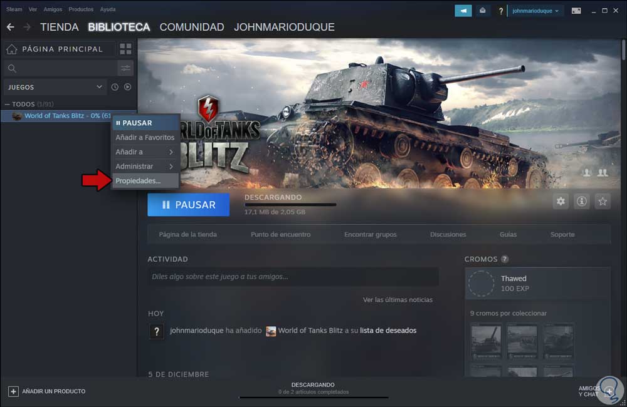This screenshot has height=407, width=627.
Task: Click friends group icon on banner
Action: (x=603, y=173)
